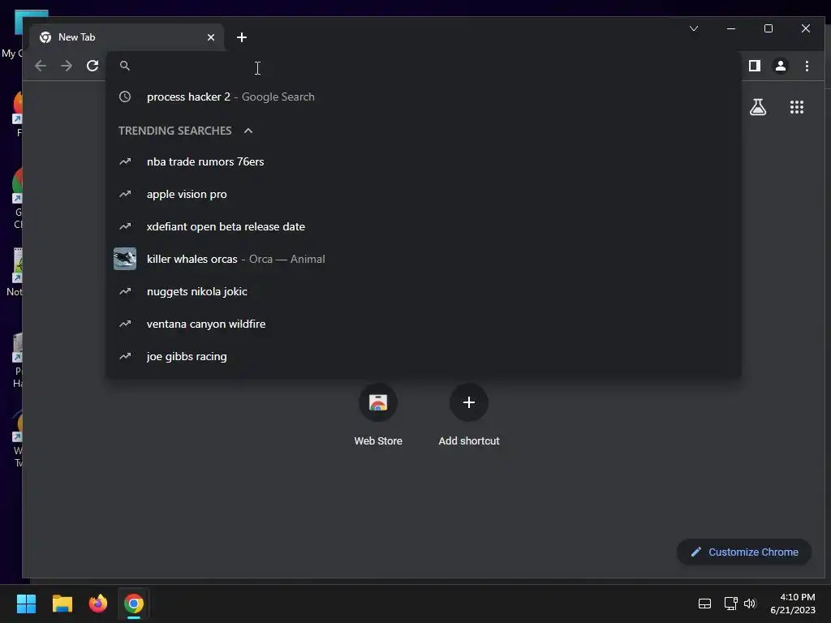Pick 'xdefiant open beta release date'
831x623 pixels.
(x=424, y=226)
